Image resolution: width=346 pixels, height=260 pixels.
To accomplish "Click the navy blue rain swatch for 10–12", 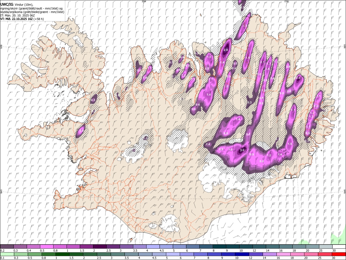I will (242, 254).
